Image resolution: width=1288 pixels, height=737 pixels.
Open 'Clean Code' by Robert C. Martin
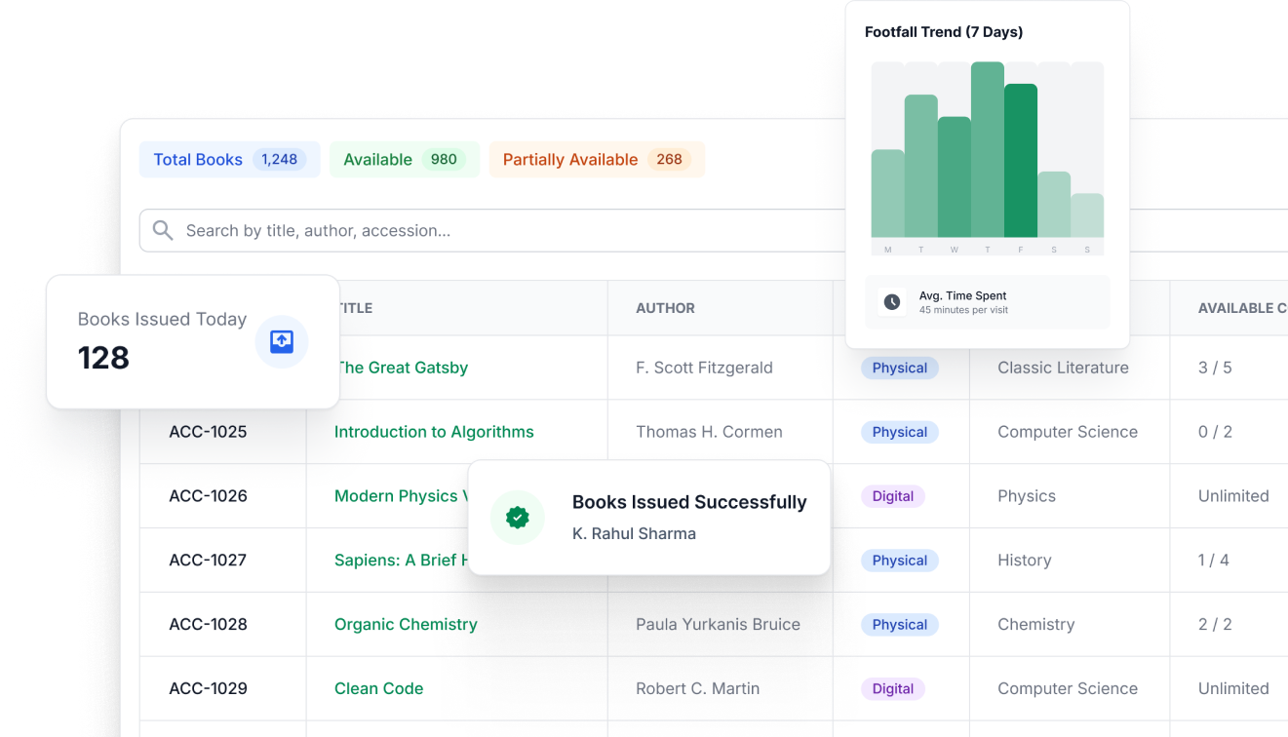point(378,688)
